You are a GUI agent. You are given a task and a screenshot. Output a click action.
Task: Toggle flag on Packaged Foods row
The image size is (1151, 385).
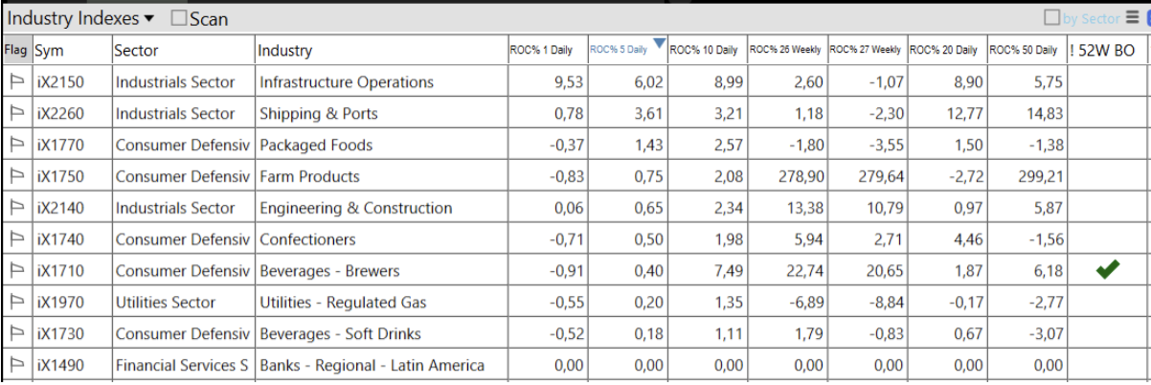point(16,146)
